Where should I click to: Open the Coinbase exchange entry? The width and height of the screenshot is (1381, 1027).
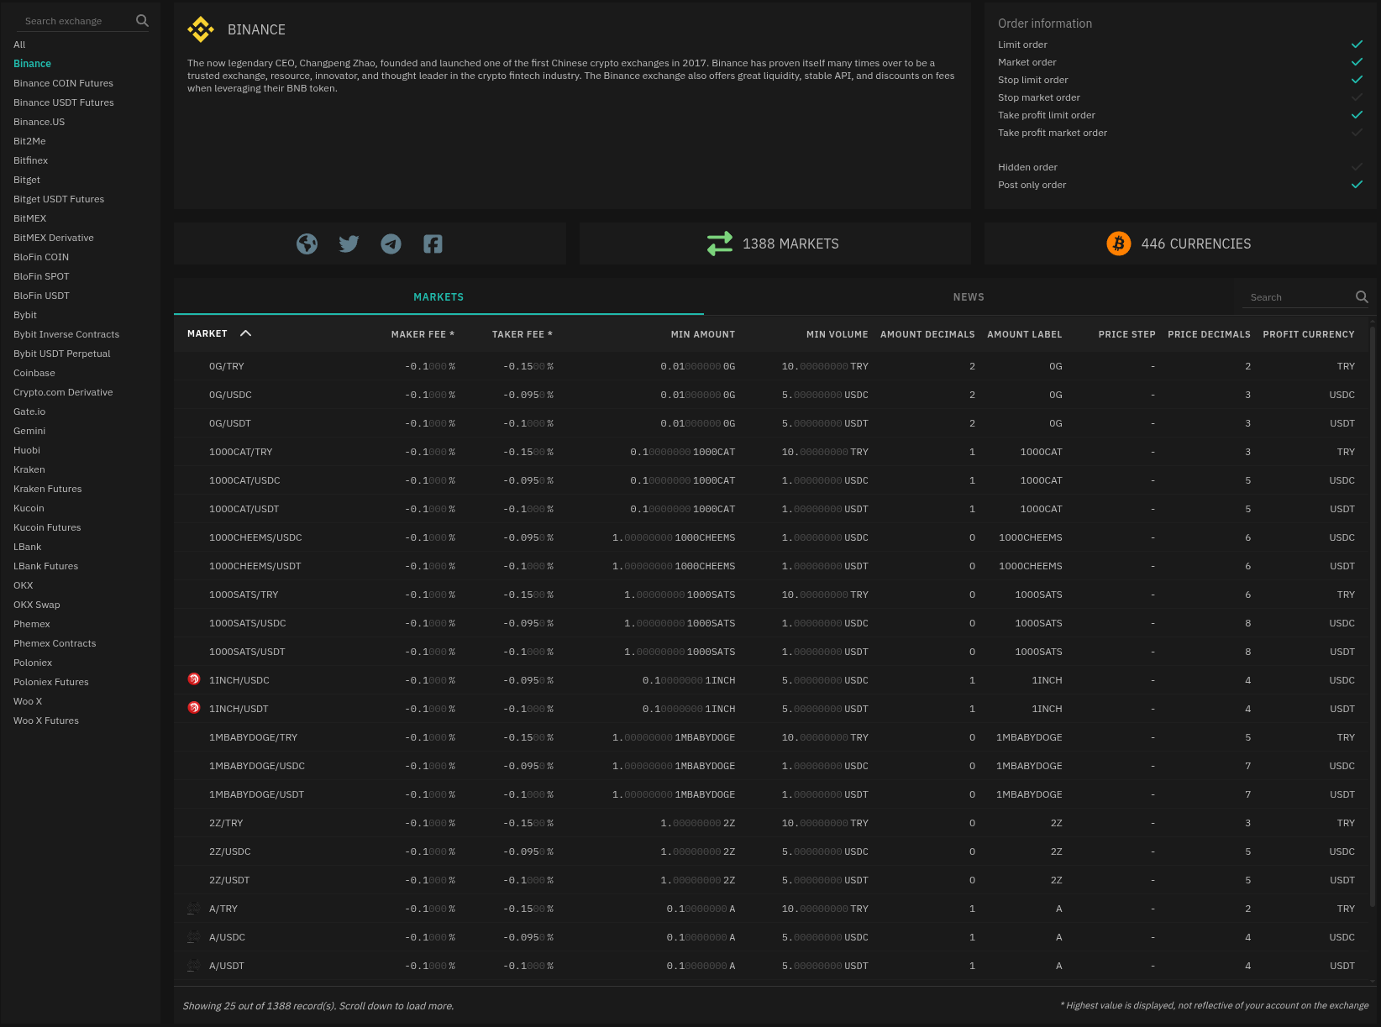[34, 373]
